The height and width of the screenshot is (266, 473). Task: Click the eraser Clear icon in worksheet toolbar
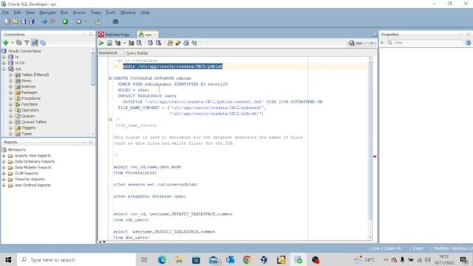(178, 43)
